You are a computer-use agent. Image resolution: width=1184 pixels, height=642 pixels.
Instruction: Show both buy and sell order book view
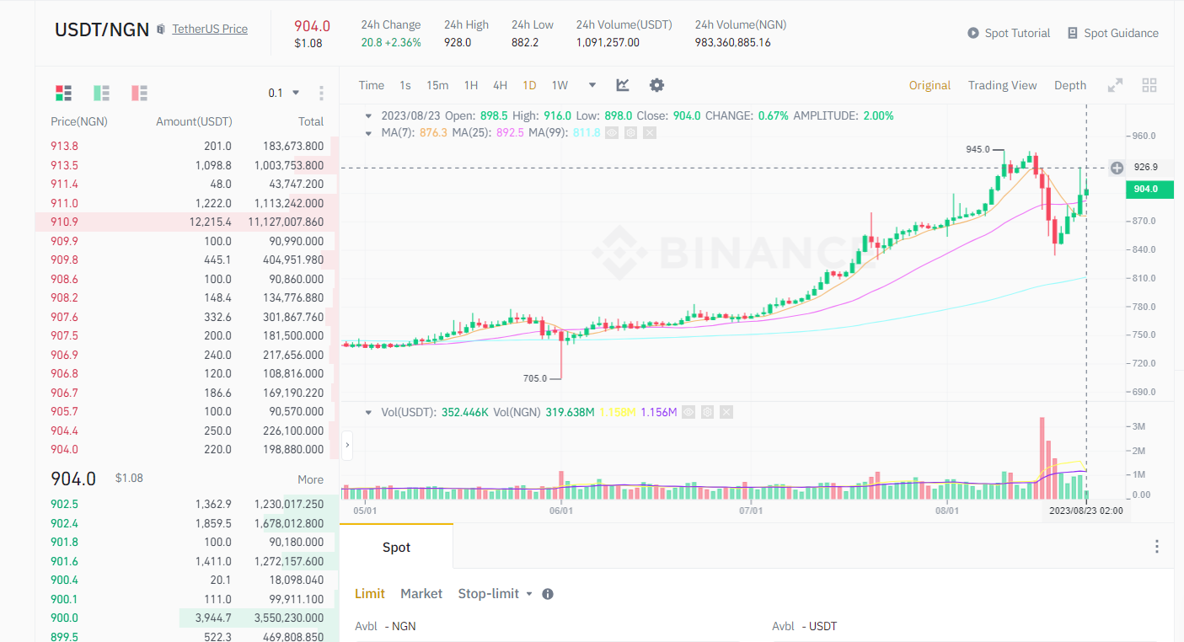pyautogui.click(x=63, y=93)
